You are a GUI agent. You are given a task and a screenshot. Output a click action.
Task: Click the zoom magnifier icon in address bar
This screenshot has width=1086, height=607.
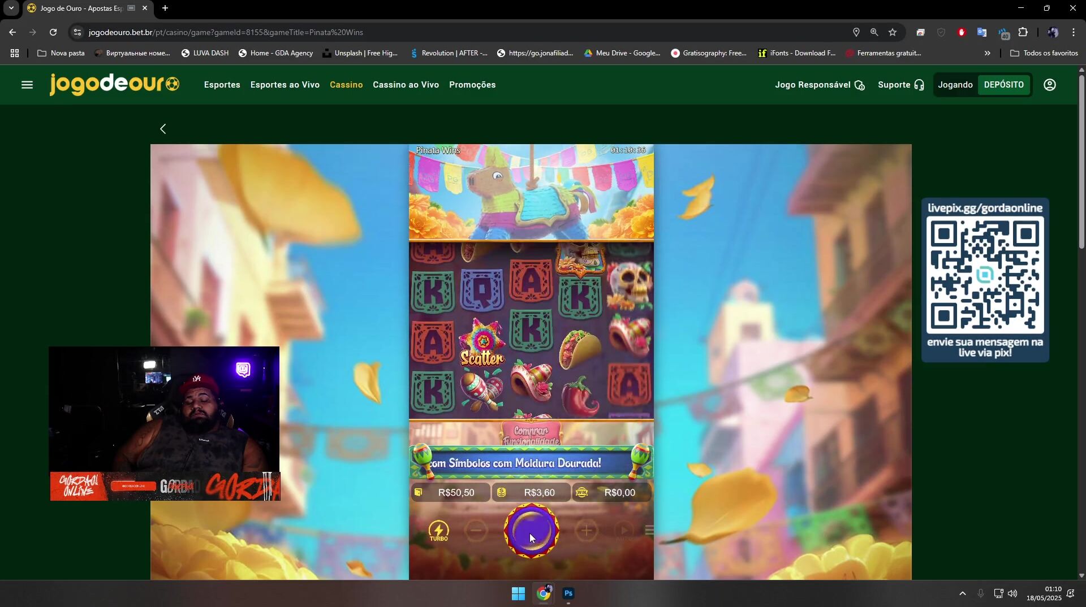[x=874, y=32]
